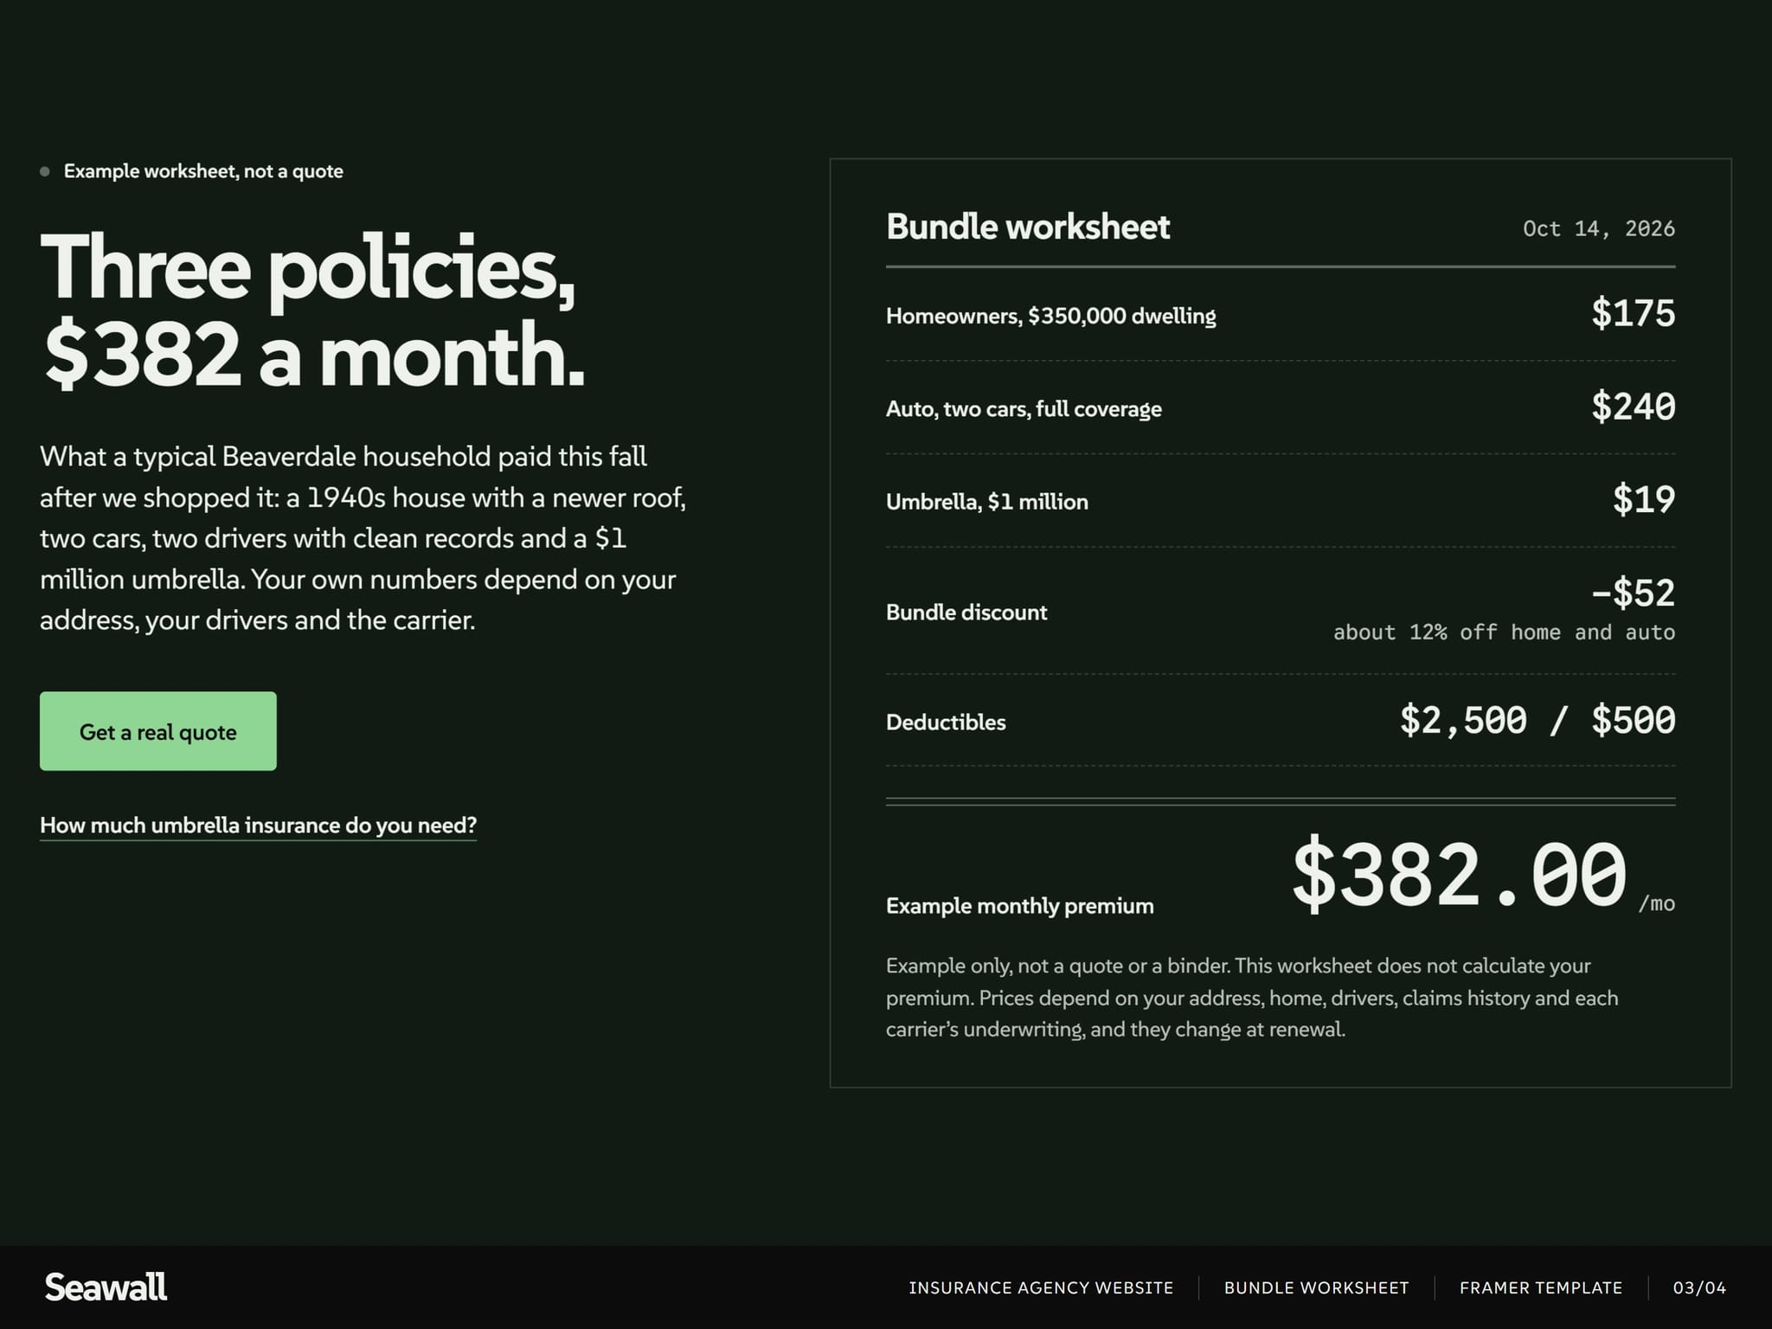Select the Bundle discount label
The image size is (1772, 1329).
click(966, 613)
